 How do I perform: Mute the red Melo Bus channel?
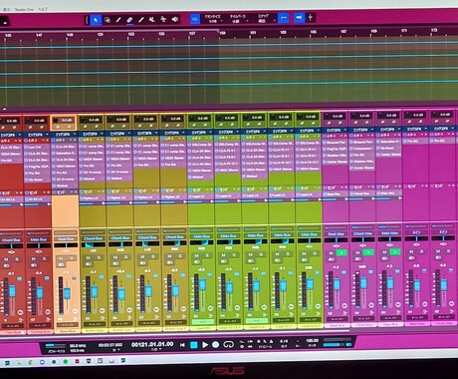click(x=34, y=258)
